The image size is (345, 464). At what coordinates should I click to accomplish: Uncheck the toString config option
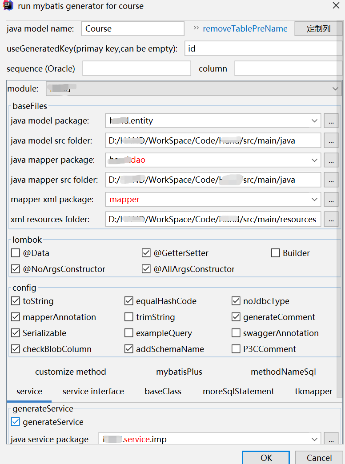click(16, 301)
